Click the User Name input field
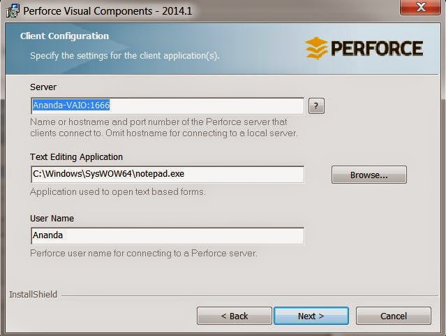Viewport: 446px width, 336px height. [168, 235]
